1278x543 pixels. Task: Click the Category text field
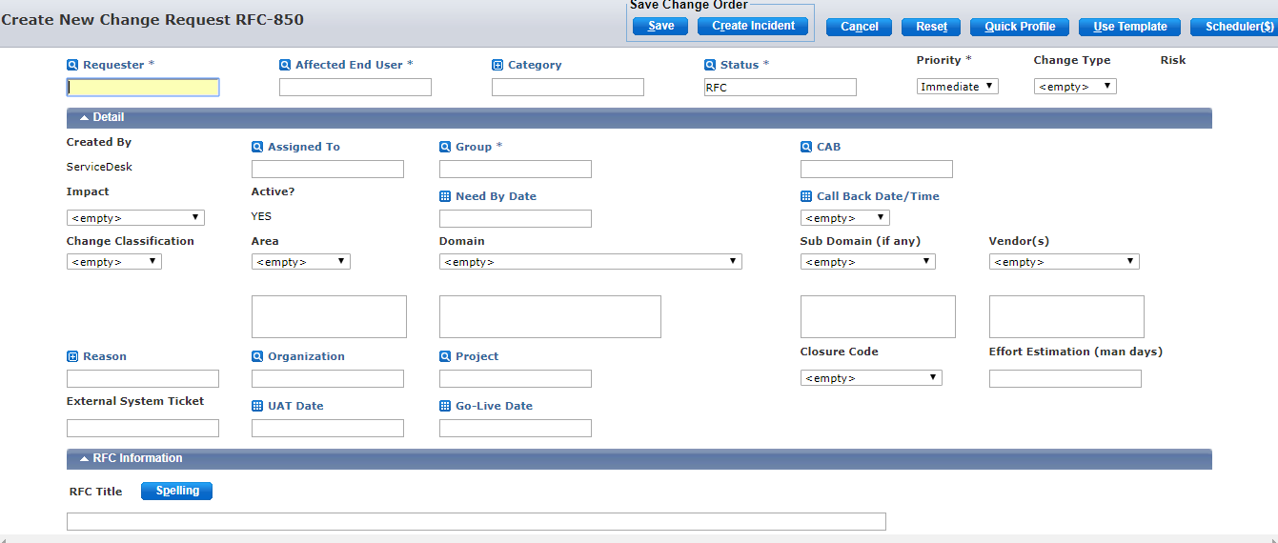click(568, 88)
